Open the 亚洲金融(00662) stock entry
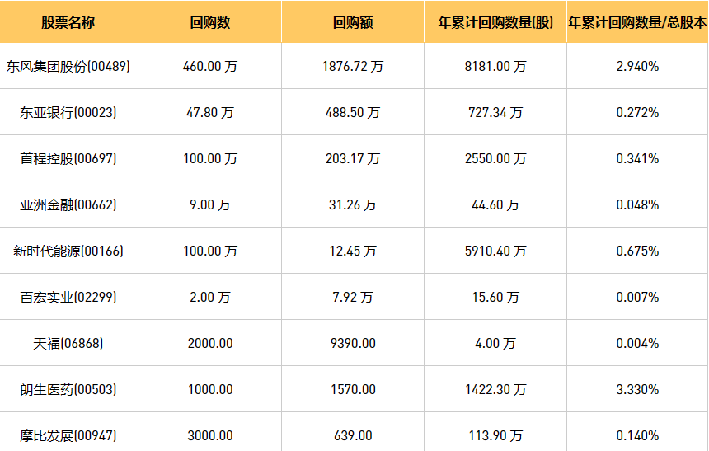The width and height of the screenshot is (709, 451). [x=68, y=204]
